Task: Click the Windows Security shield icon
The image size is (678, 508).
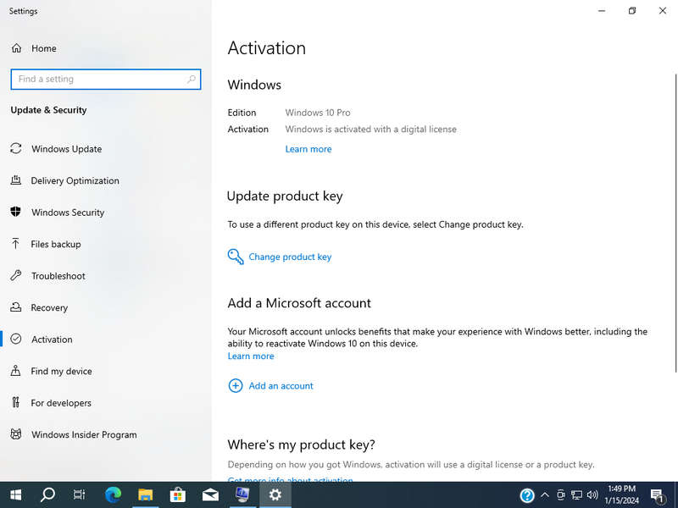Action: 16,212
